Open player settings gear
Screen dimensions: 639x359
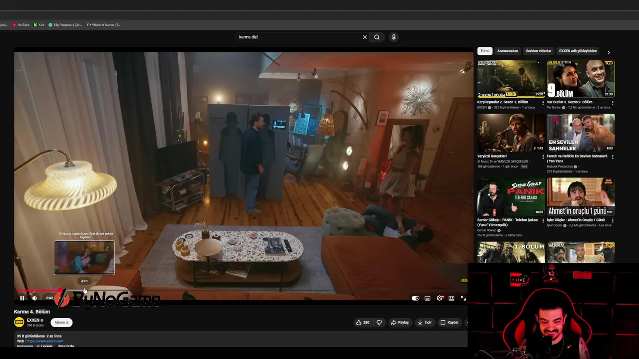(439, 298)
